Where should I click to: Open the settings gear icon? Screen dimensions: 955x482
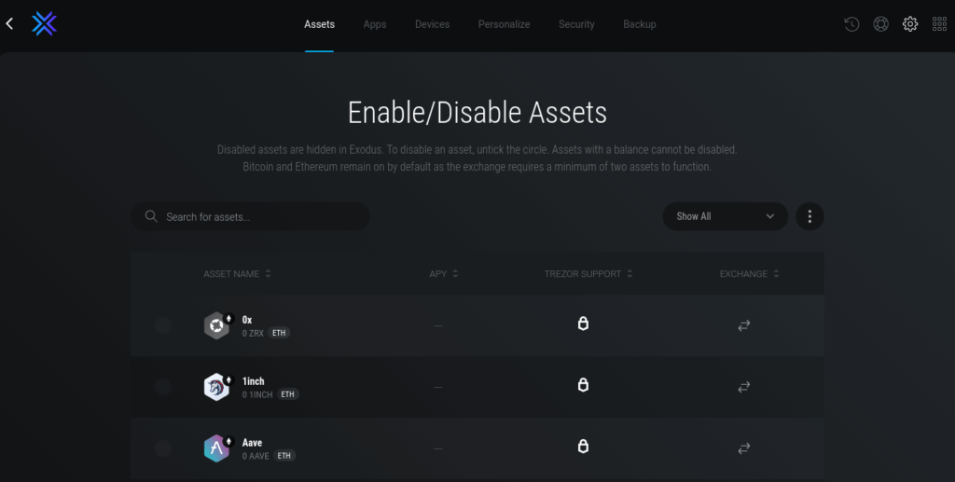(910, 24)
